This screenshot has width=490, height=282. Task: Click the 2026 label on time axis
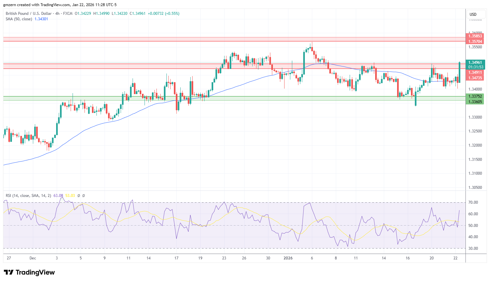(x=288, y=258)
